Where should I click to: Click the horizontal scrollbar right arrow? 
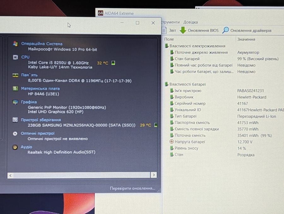(154, 175)
